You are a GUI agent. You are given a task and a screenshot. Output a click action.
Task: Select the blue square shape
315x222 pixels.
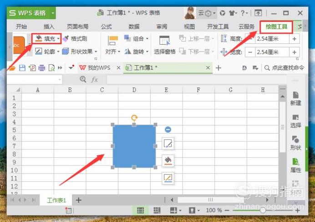click(134, 146)
